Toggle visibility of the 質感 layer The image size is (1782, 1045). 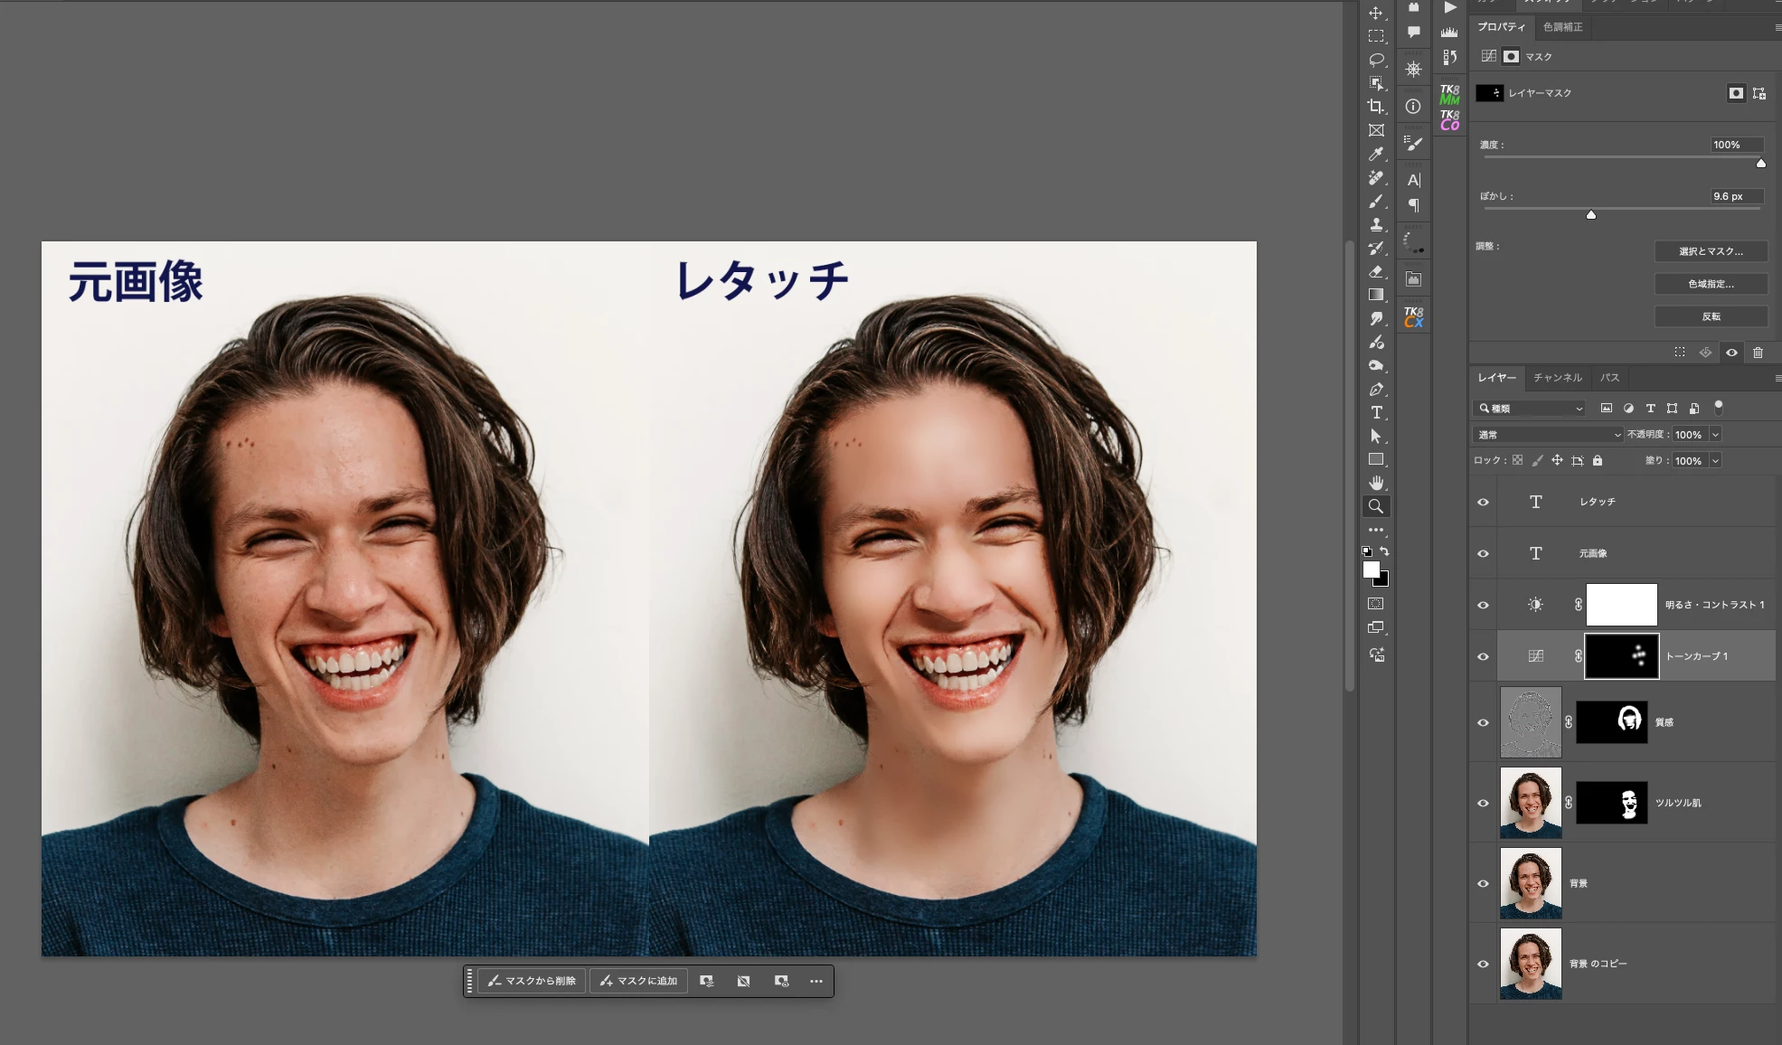point(1483,722)
